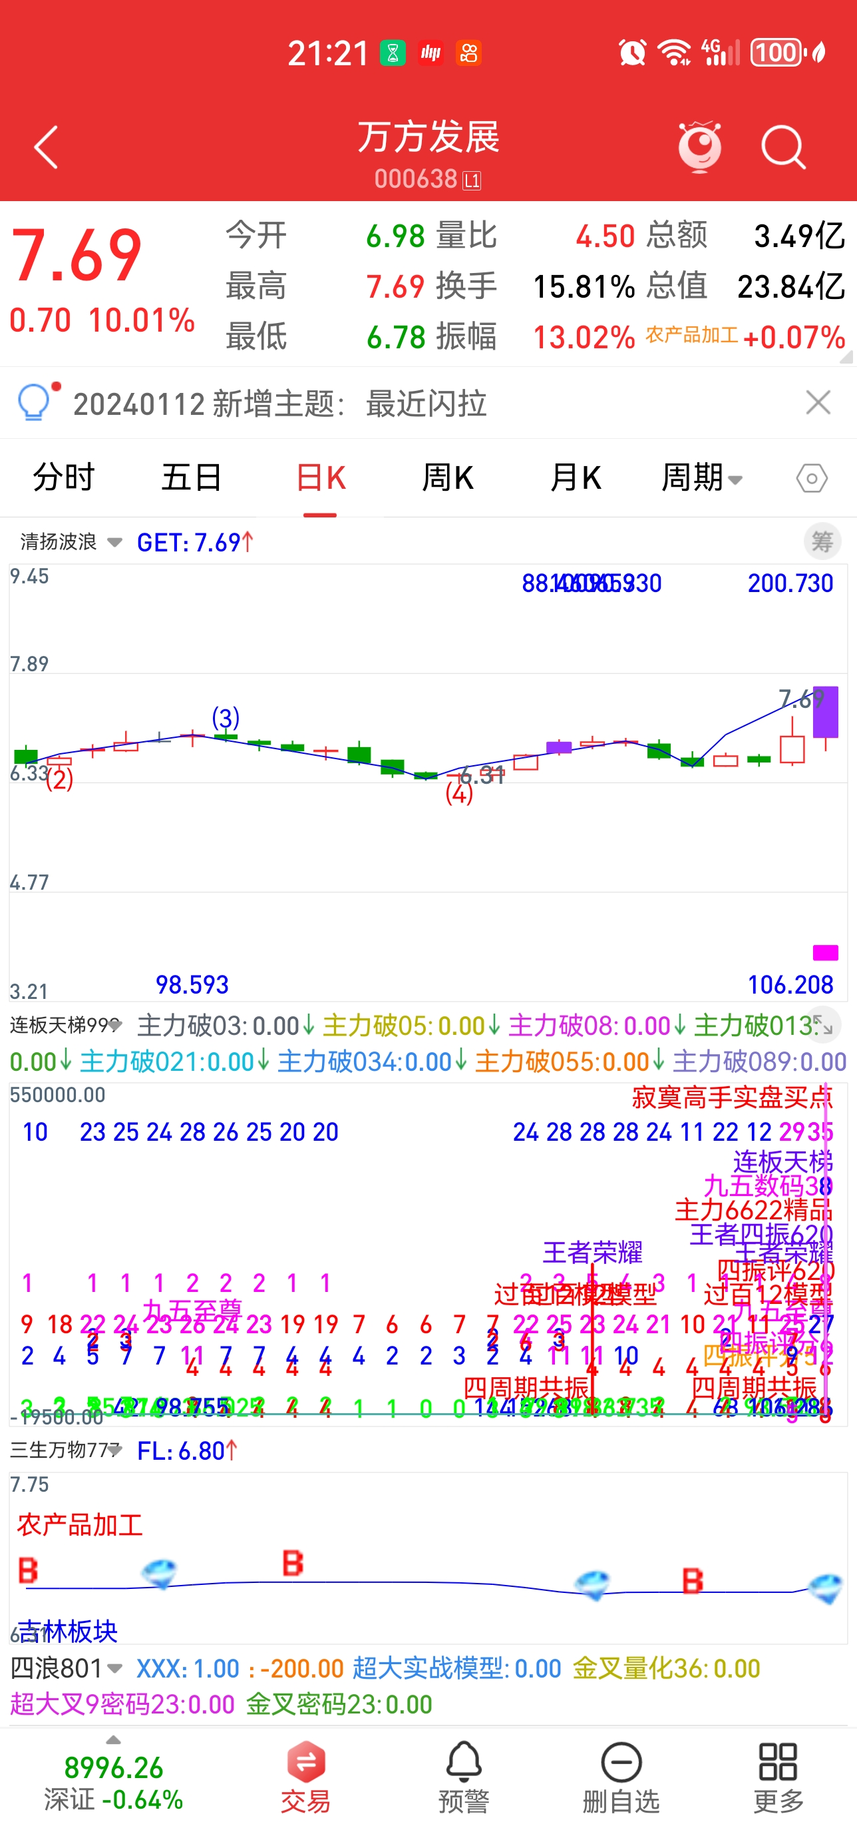This screenshot has height=1846, width=857.
Task: Remove stock via 删自选 button
Action: tap(621, 1777)
